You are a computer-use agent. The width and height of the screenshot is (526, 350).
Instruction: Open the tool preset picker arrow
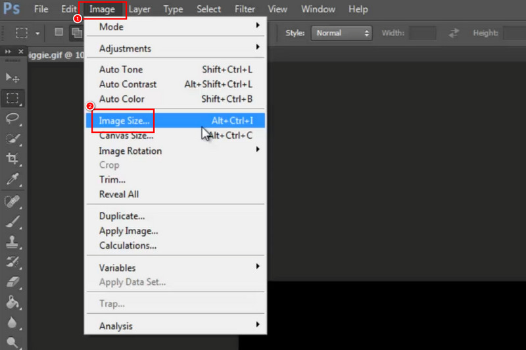coord(37,33)
